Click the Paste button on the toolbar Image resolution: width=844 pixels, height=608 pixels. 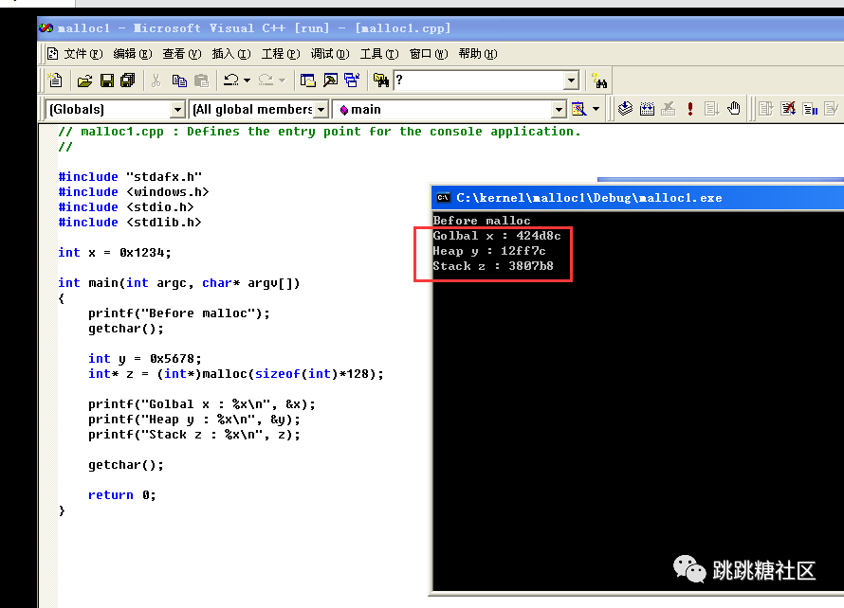click(x=204, y=80)
